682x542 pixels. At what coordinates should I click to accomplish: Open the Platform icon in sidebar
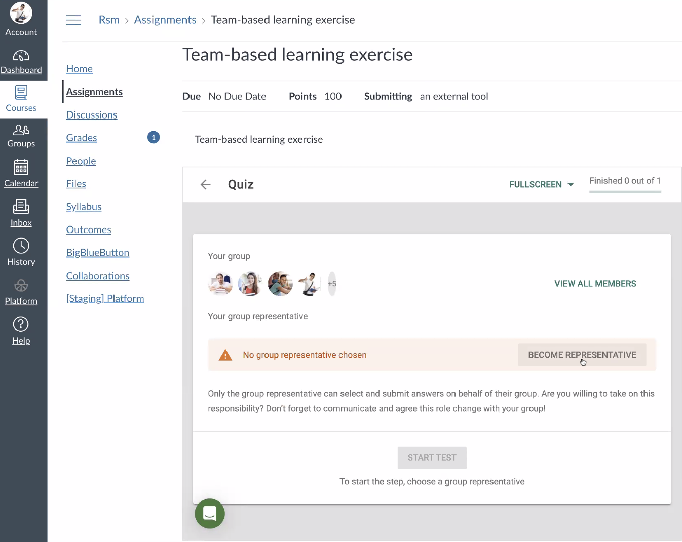click(21, 286)
